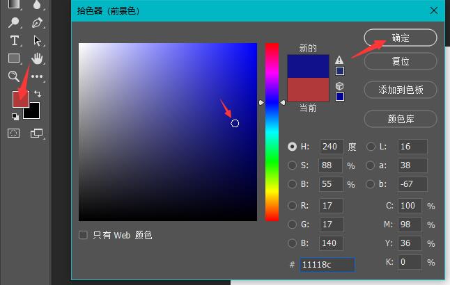This screenshot has width=450, height=285.
Task: Select the HSB brightness B radio button
Action: 292,184
